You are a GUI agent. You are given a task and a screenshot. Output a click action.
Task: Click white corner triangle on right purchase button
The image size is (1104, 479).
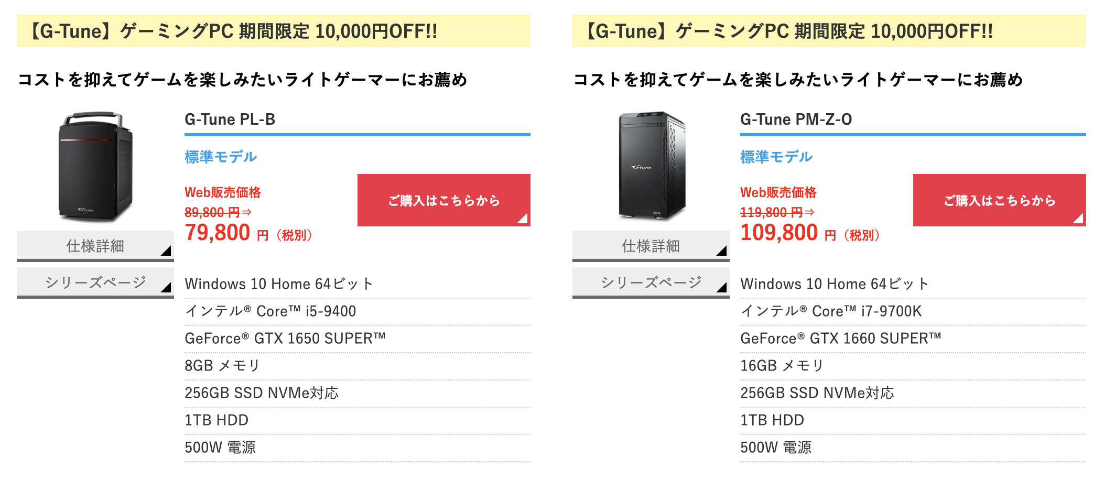tap(1079, 219)
